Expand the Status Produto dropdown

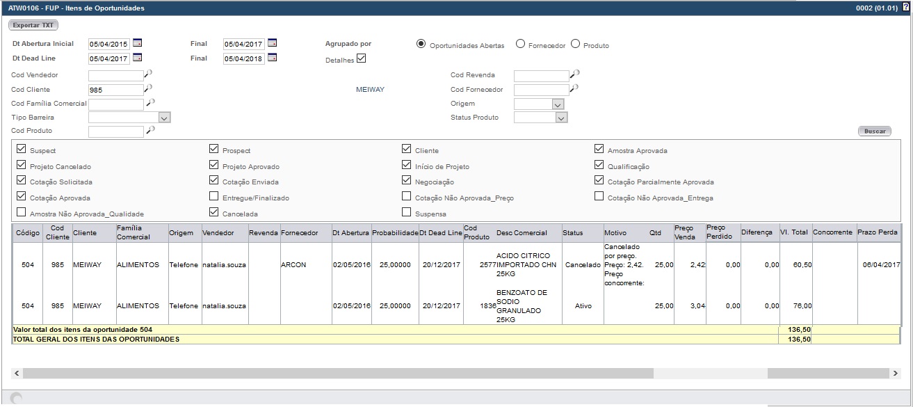point(562,118)
